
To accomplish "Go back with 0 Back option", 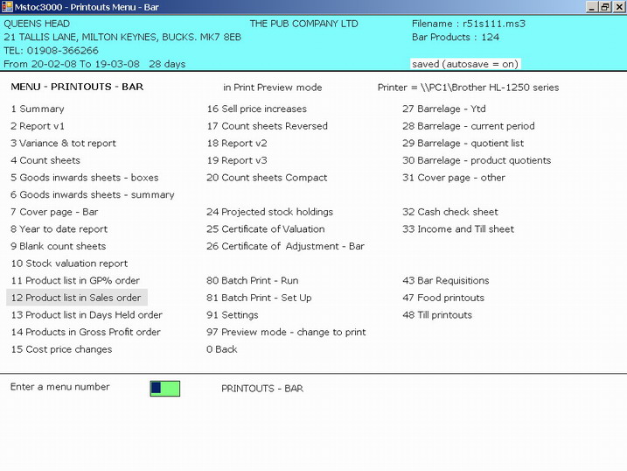I will click(x=221, y=349).
